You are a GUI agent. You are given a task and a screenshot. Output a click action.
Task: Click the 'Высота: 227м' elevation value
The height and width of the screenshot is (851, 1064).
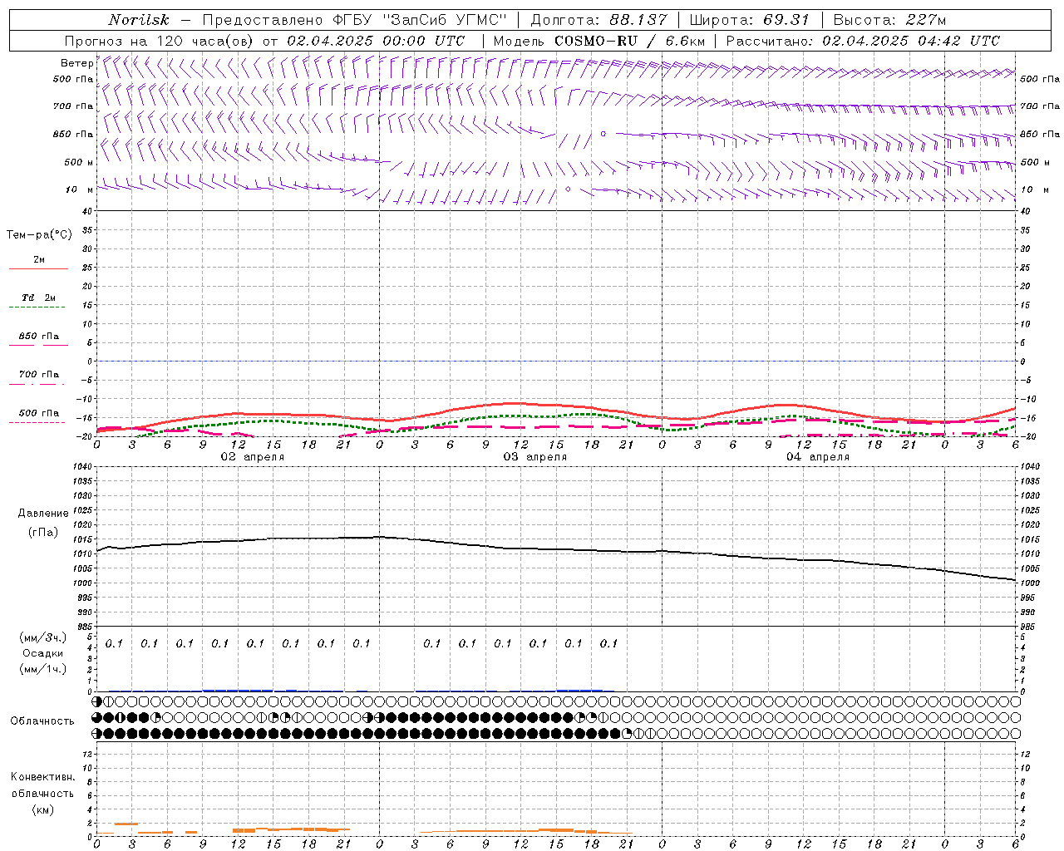[x=889, y=20]
